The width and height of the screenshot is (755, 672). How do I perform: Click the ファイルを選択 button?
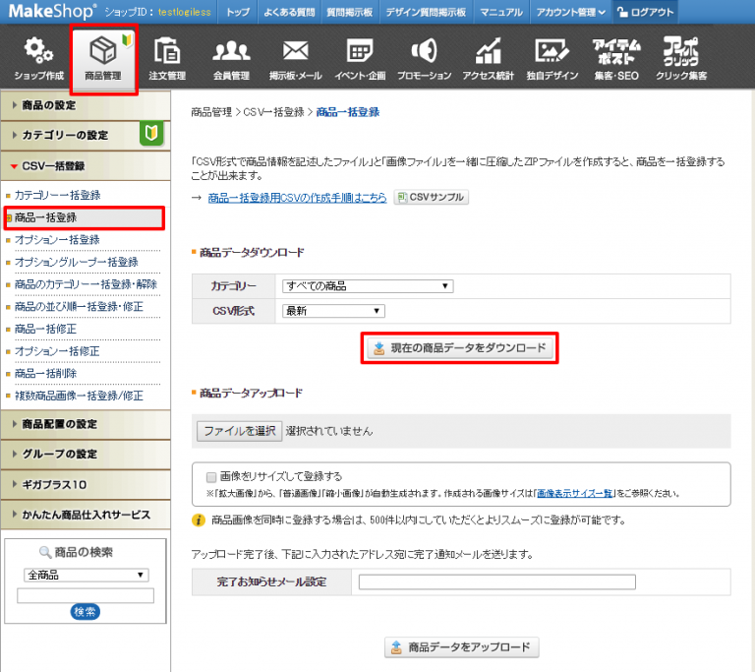239,431
